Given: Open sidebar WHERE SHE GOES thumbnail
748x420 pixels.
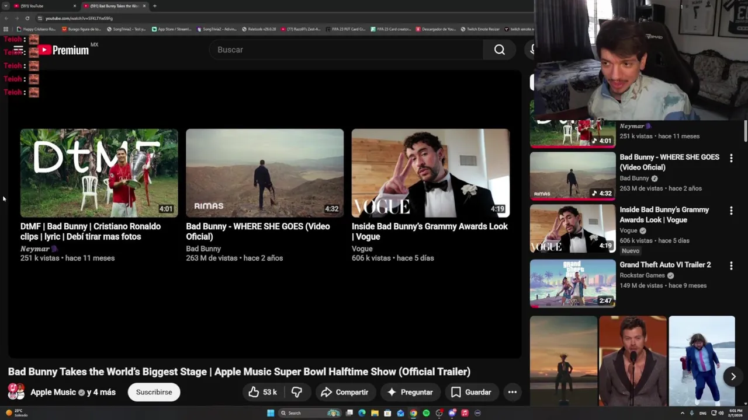Looking at the screenshot, I should [573, 176].
